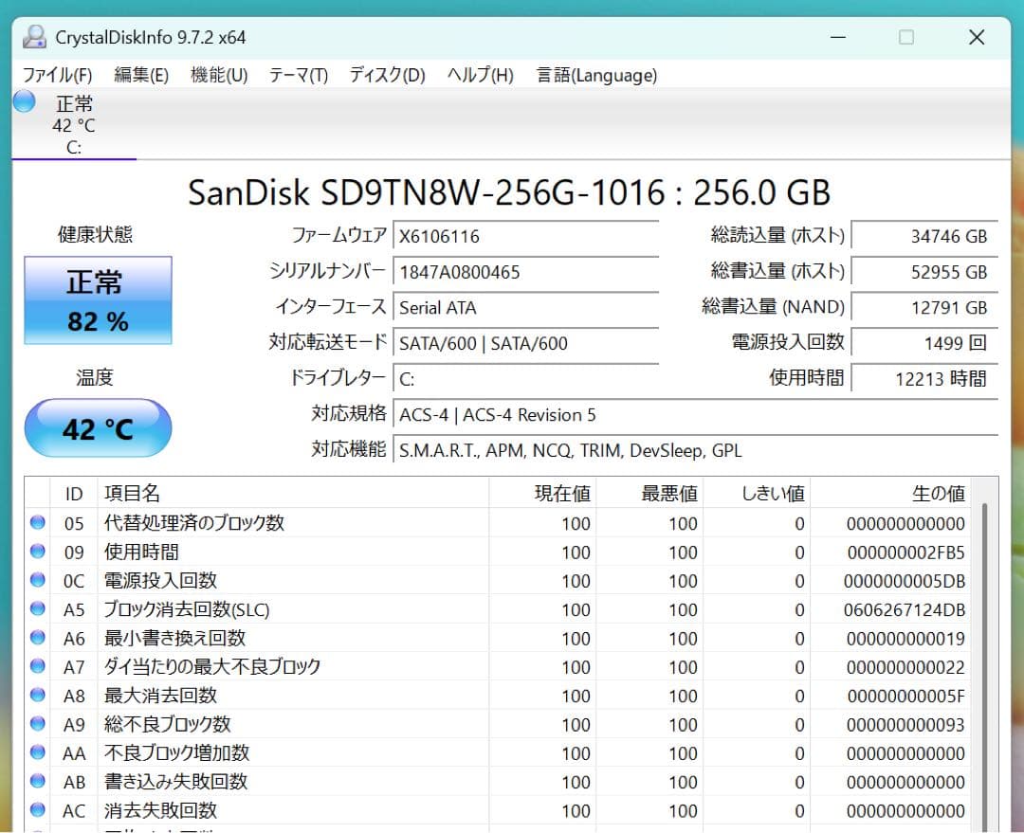Click status orb for A5 ブロック消去回数(SLC)

point(38,608)
